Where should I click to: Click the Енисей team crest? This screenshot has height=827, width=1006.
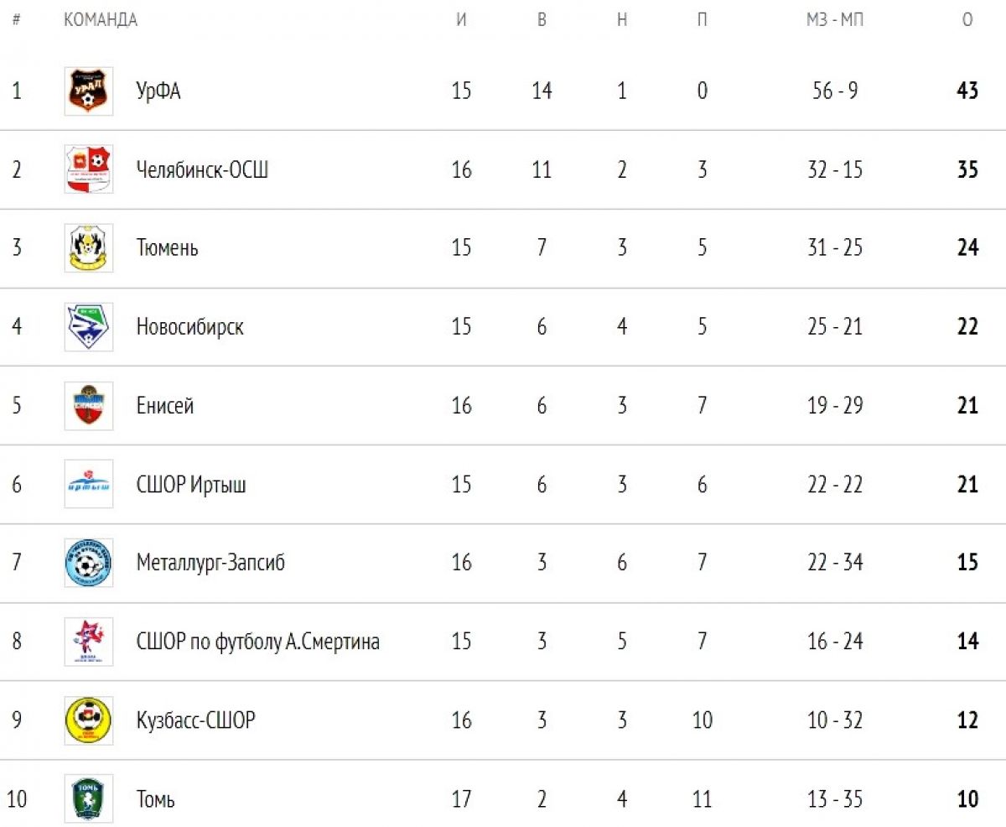pos(89,406)
